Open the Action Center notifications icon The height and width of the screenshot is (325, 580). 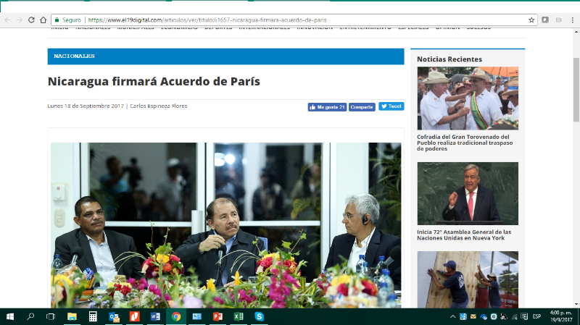click(524, 316)
